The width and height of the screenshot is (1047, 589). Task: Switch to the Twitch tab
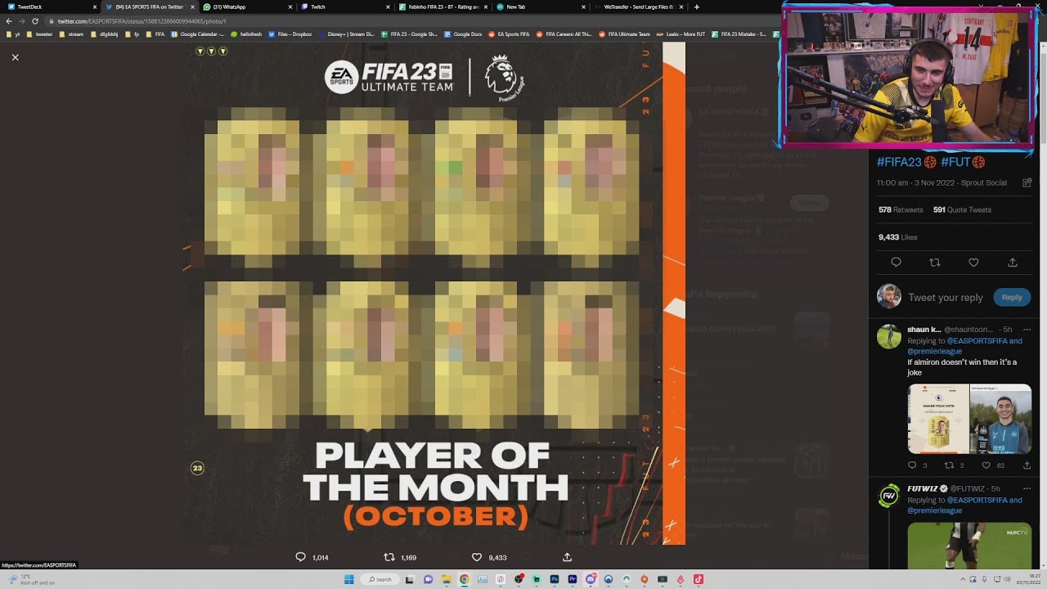point(344,7)
